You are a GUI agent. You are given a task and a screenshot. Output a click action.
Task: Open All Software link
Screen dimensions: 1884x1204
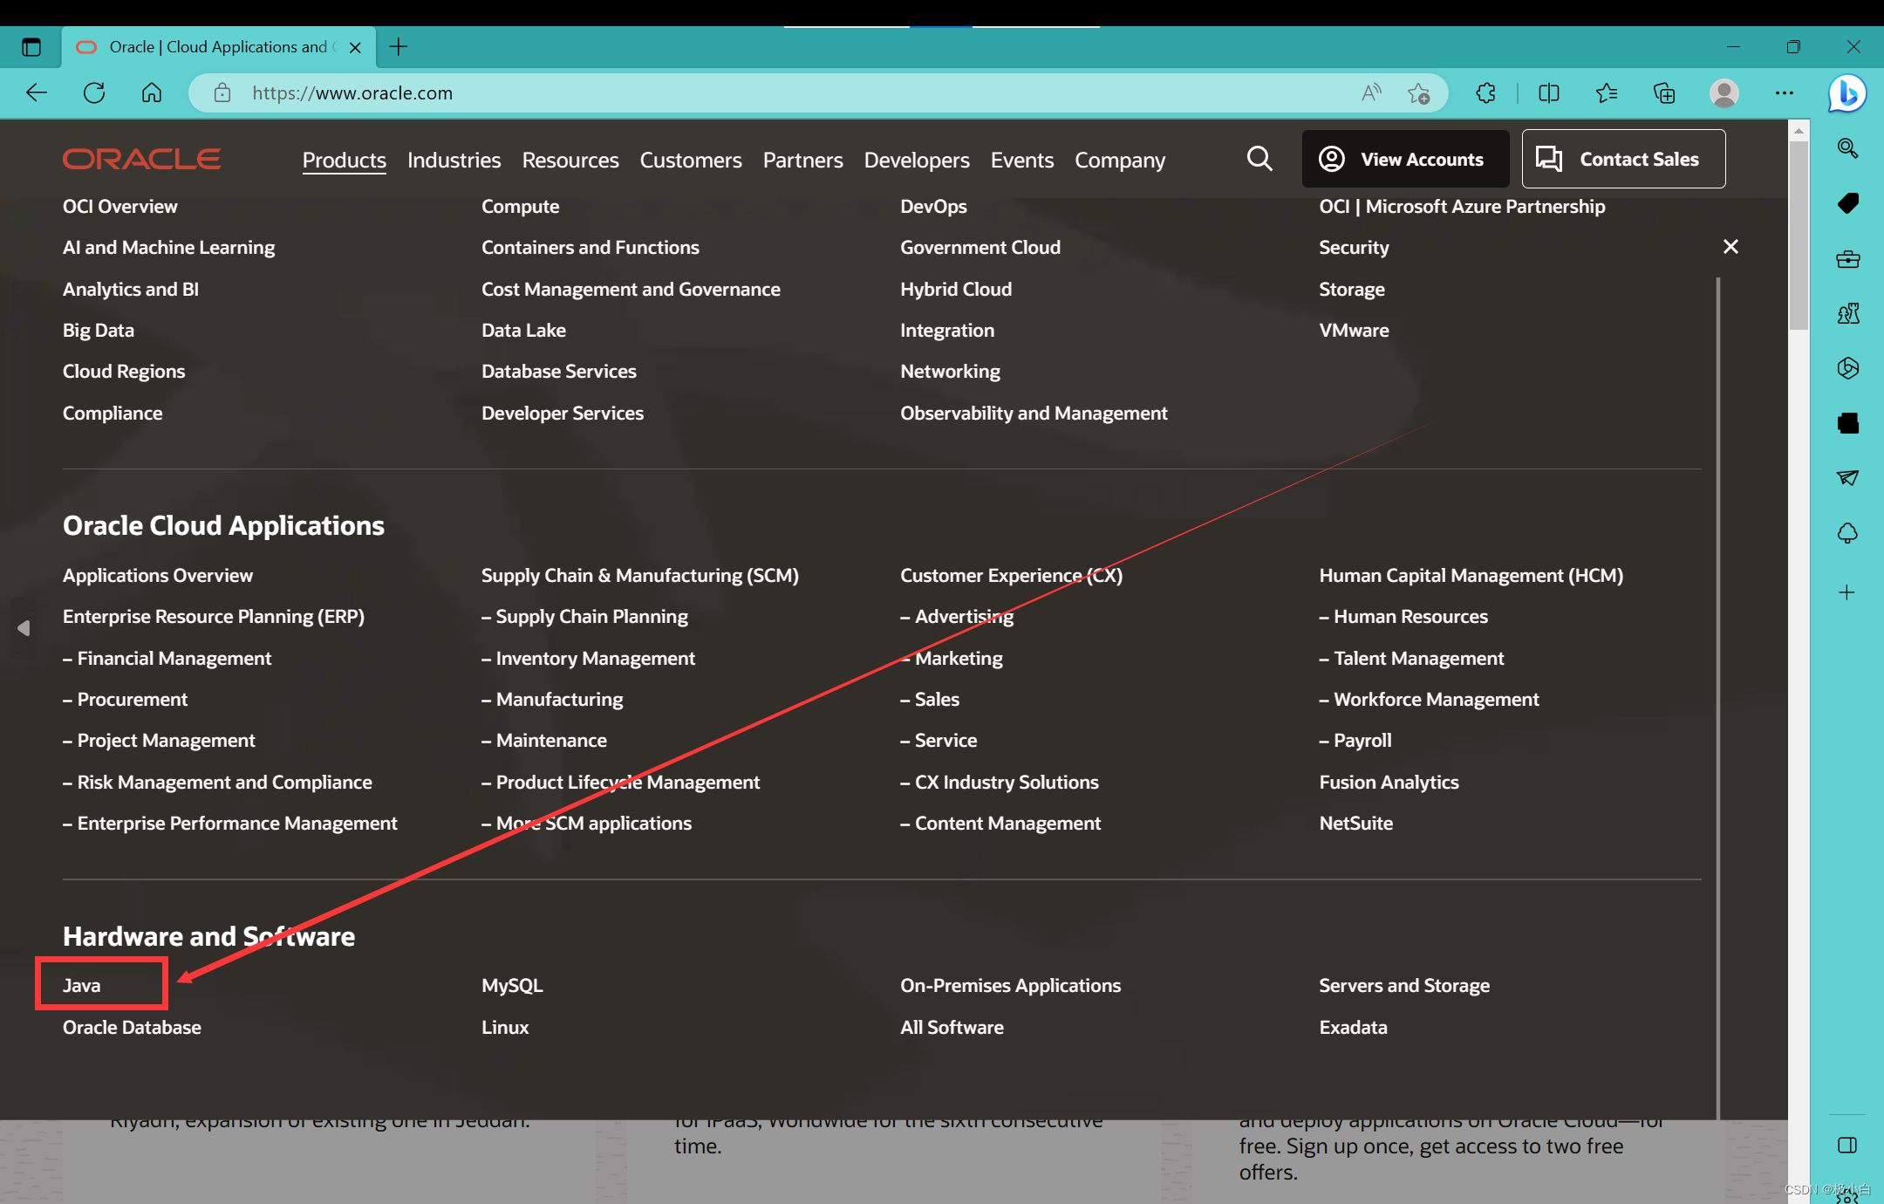click(952, 1027)
